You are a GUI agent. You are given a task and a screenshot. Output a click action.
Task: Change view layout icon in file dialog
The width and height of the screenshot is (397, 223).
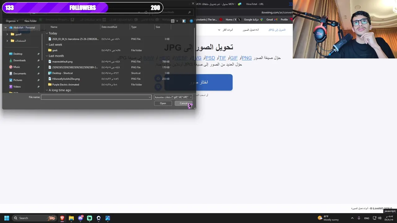coord(173,21)
